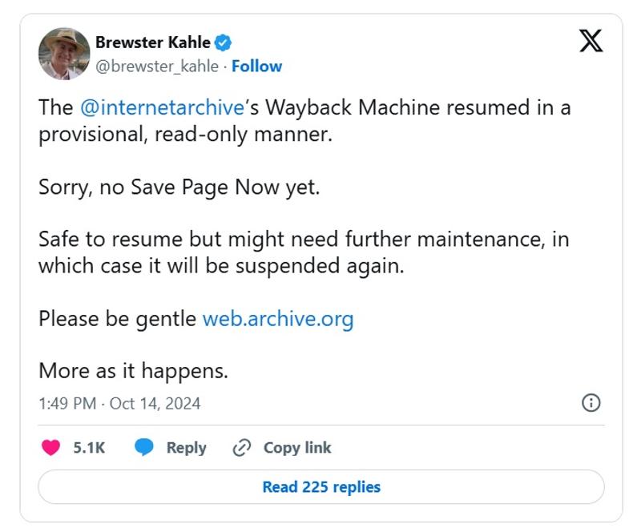
Task: Read 225 replies
Action: coord(320,486)
